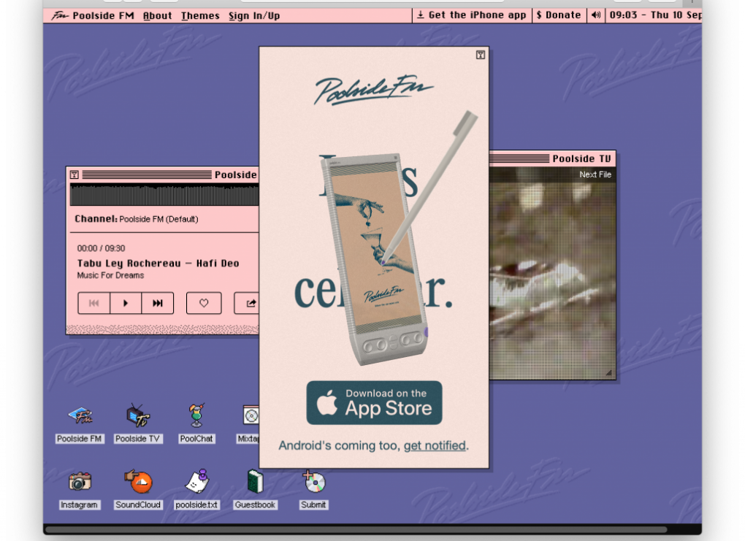
Task: Close the Poolside player window
Action: tap(74, 174)
